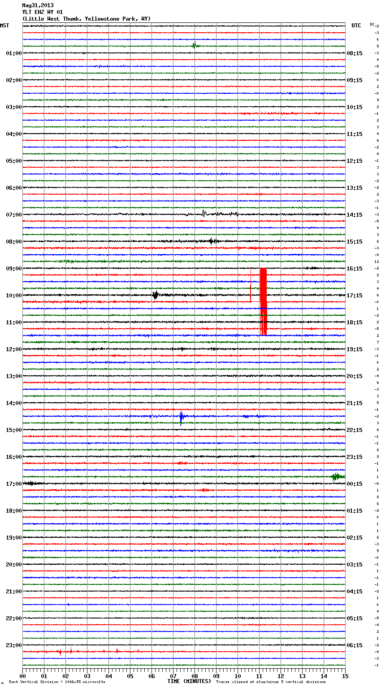
Task: Pick the "06:15" UTC time label
Action: coord(355,645)
